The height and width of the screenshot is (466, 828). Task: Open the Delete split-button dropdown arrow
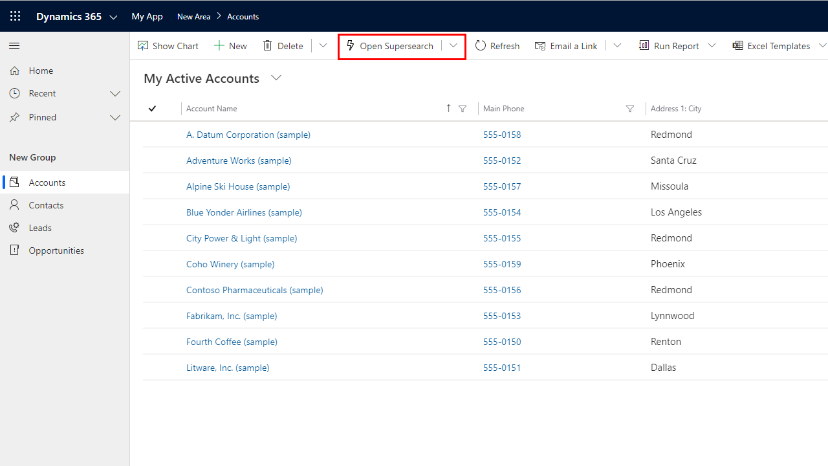coord(323,46)
